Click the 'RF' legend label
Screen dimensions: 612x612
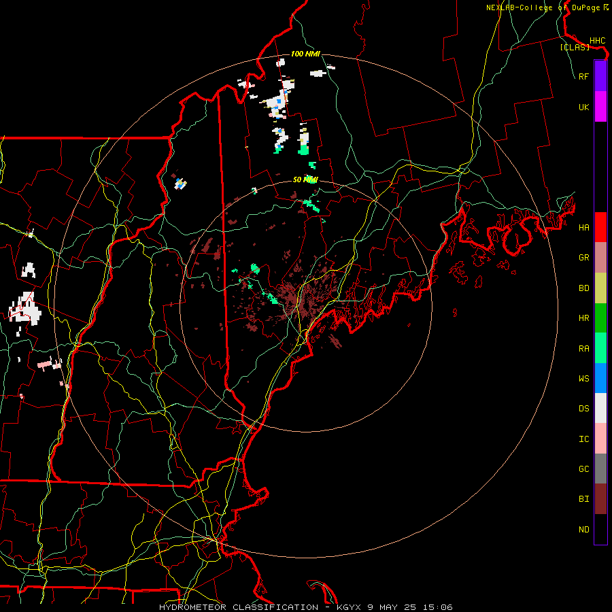point(584,76)
